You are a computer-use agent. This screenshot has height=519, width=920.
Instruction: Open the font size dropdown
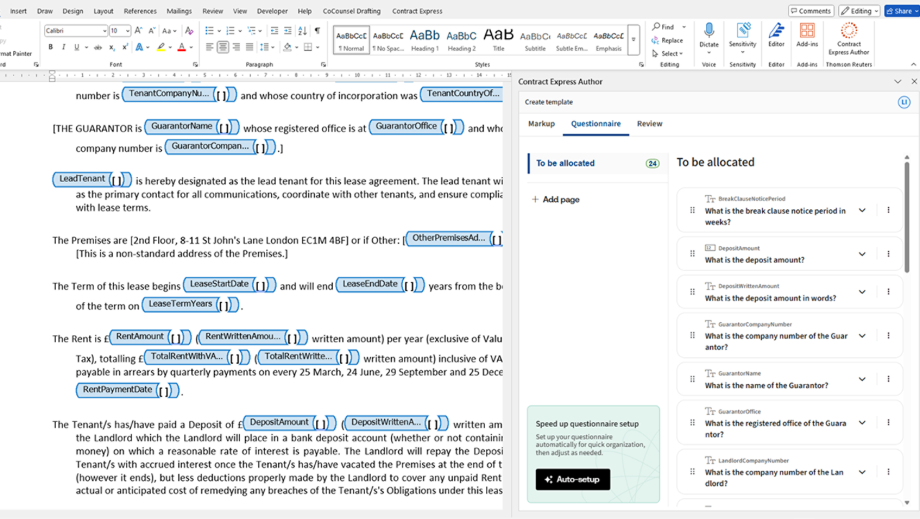tap(128, 31)
